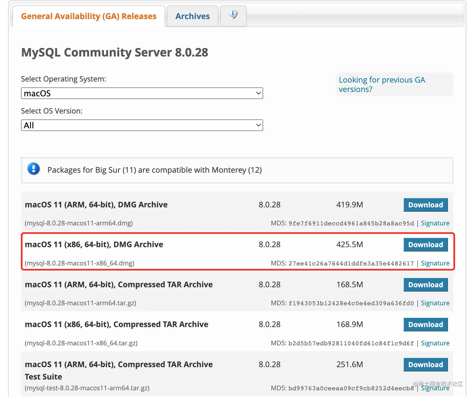
Task: Click filename (mysql-8.0.28-macos11-arm64.dmg)
Action: [x=79, y=223]
